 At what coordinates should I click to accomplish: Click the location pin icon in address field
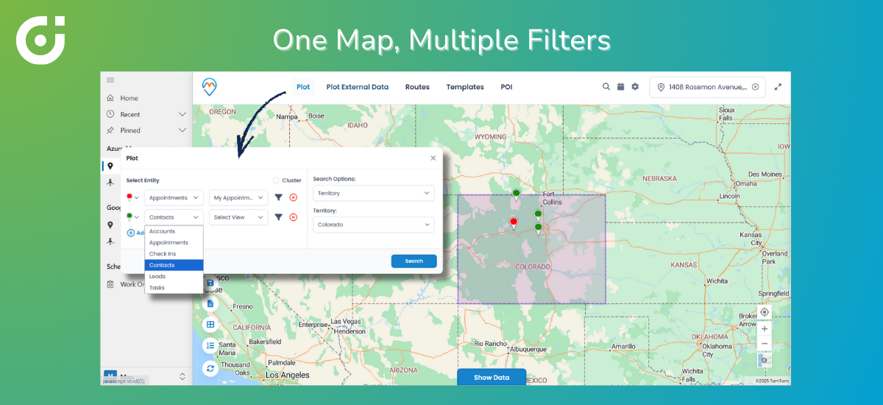[x=661, y=87]
